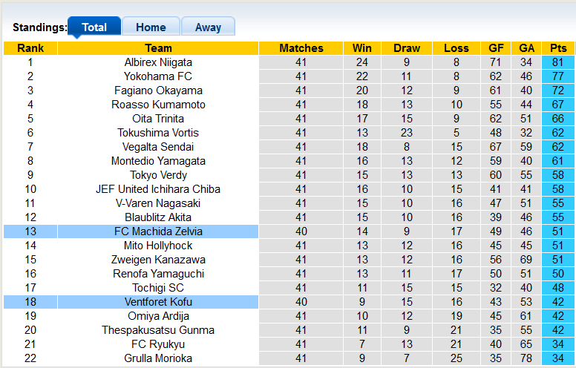Click the Win column header

(362, 48)
